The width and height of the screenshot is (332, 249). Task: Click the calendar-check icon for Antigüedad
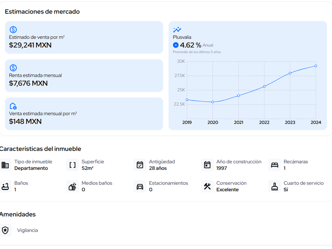pos(140,165)
